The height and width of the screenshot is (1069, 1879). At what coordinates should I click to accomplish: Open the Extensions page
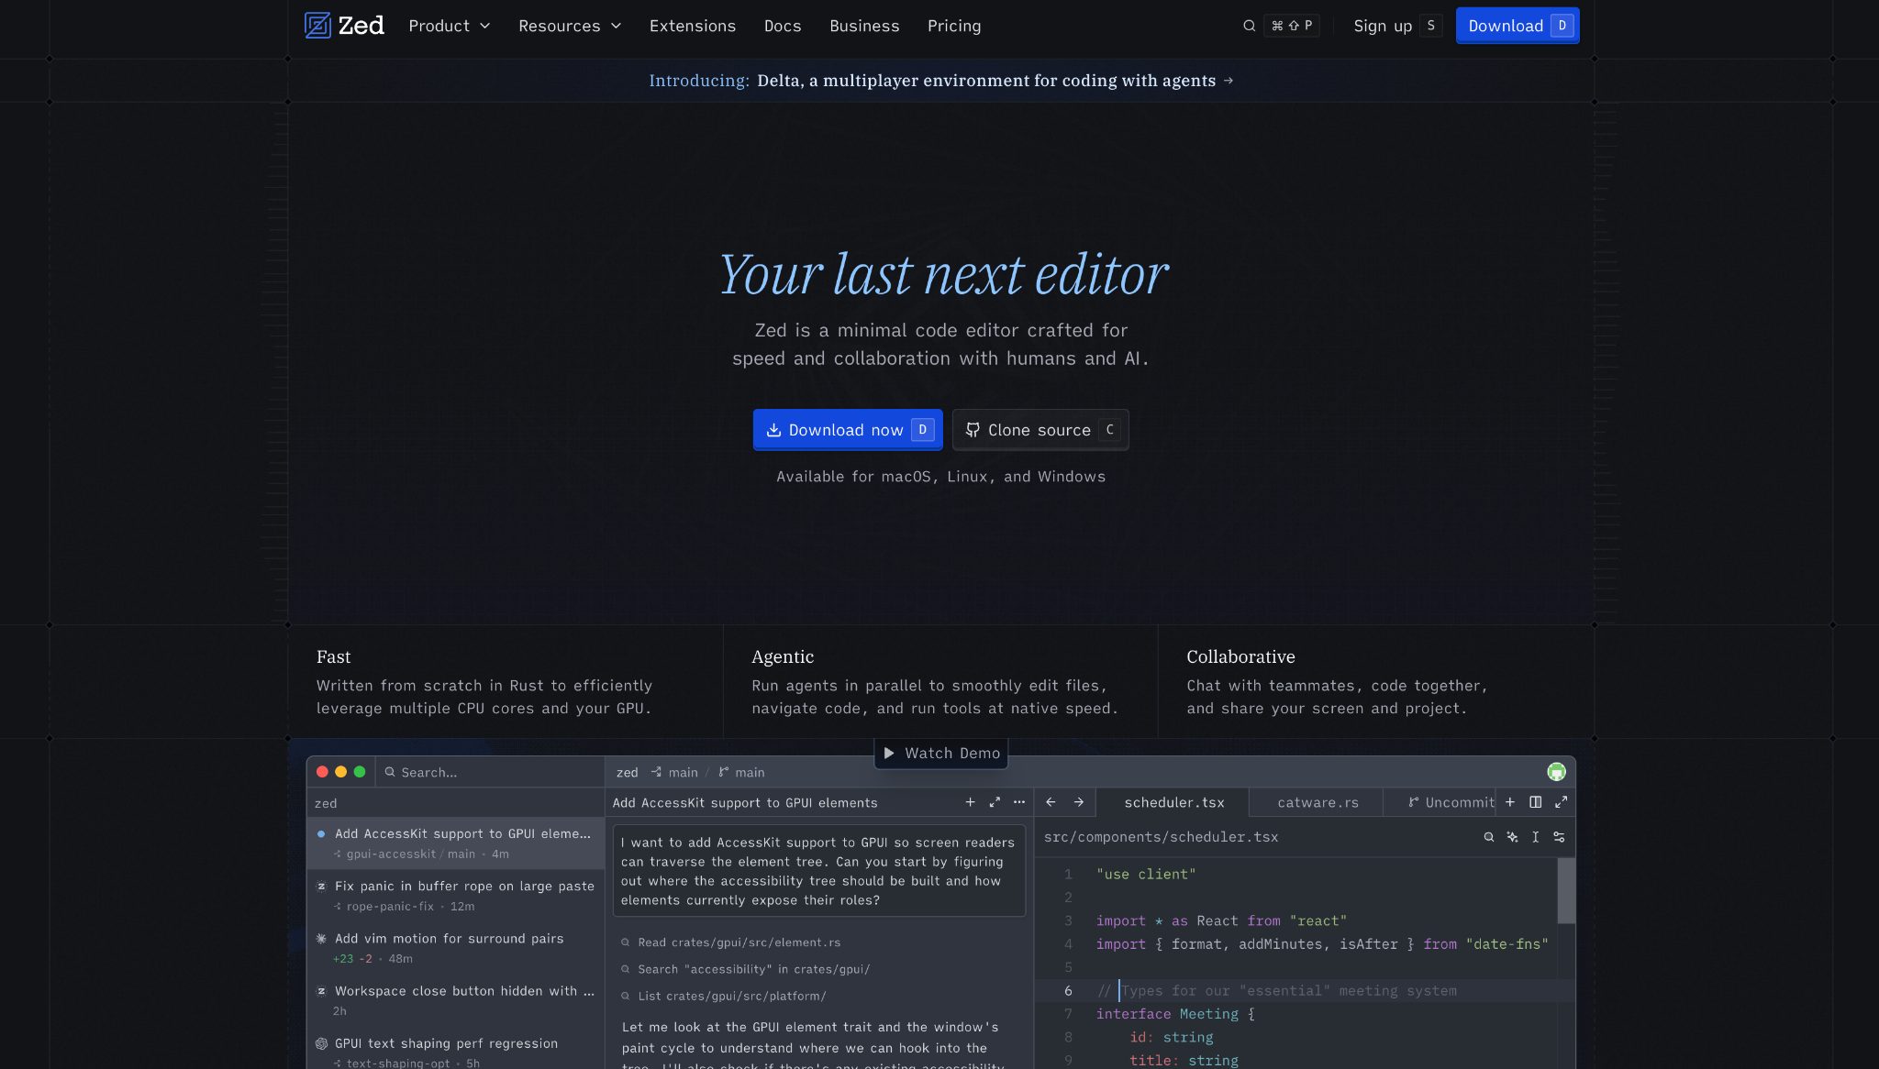[x=693, y=26]
